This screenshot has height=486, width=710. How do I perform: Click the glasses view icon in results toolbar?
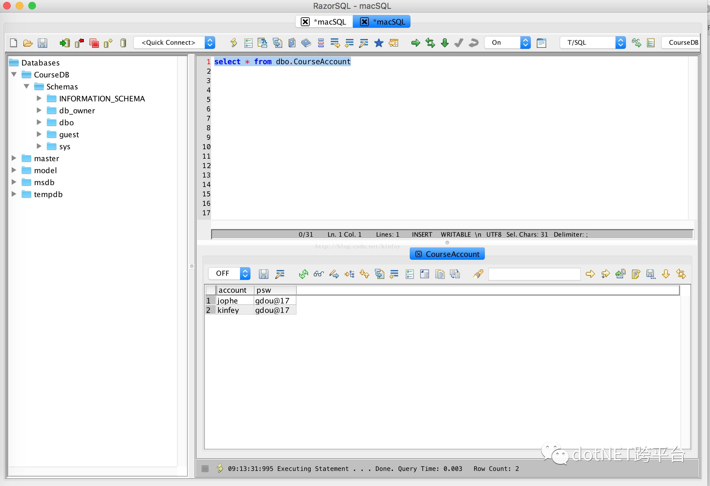coord(318,274)
